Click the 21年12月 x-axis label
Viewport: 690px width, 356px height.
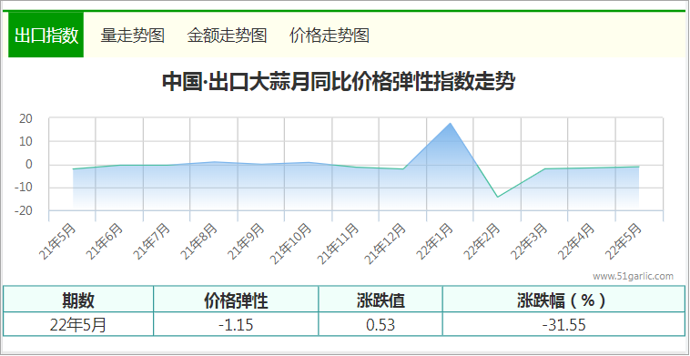[x=386, y=244]
